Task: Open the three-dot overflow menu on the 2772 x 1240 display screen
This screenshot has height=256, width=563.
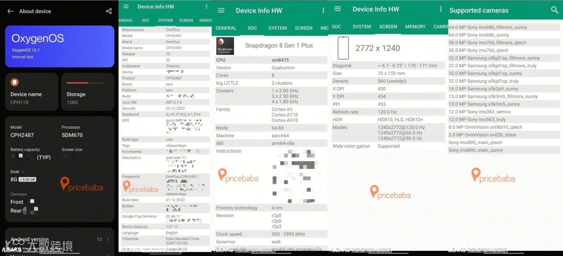Action: click(x=440, y=9)
